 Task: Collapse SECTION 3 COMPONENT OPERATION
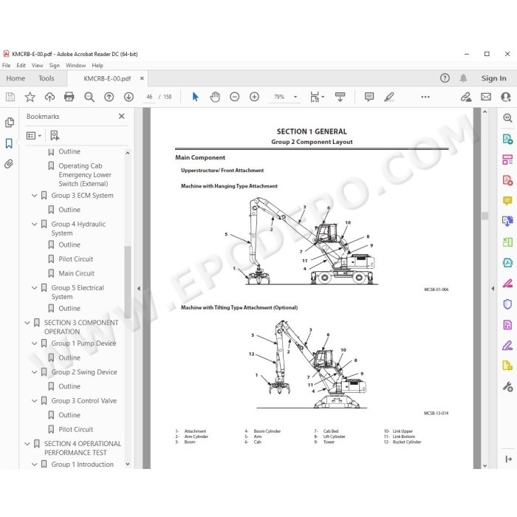point(27,323)
